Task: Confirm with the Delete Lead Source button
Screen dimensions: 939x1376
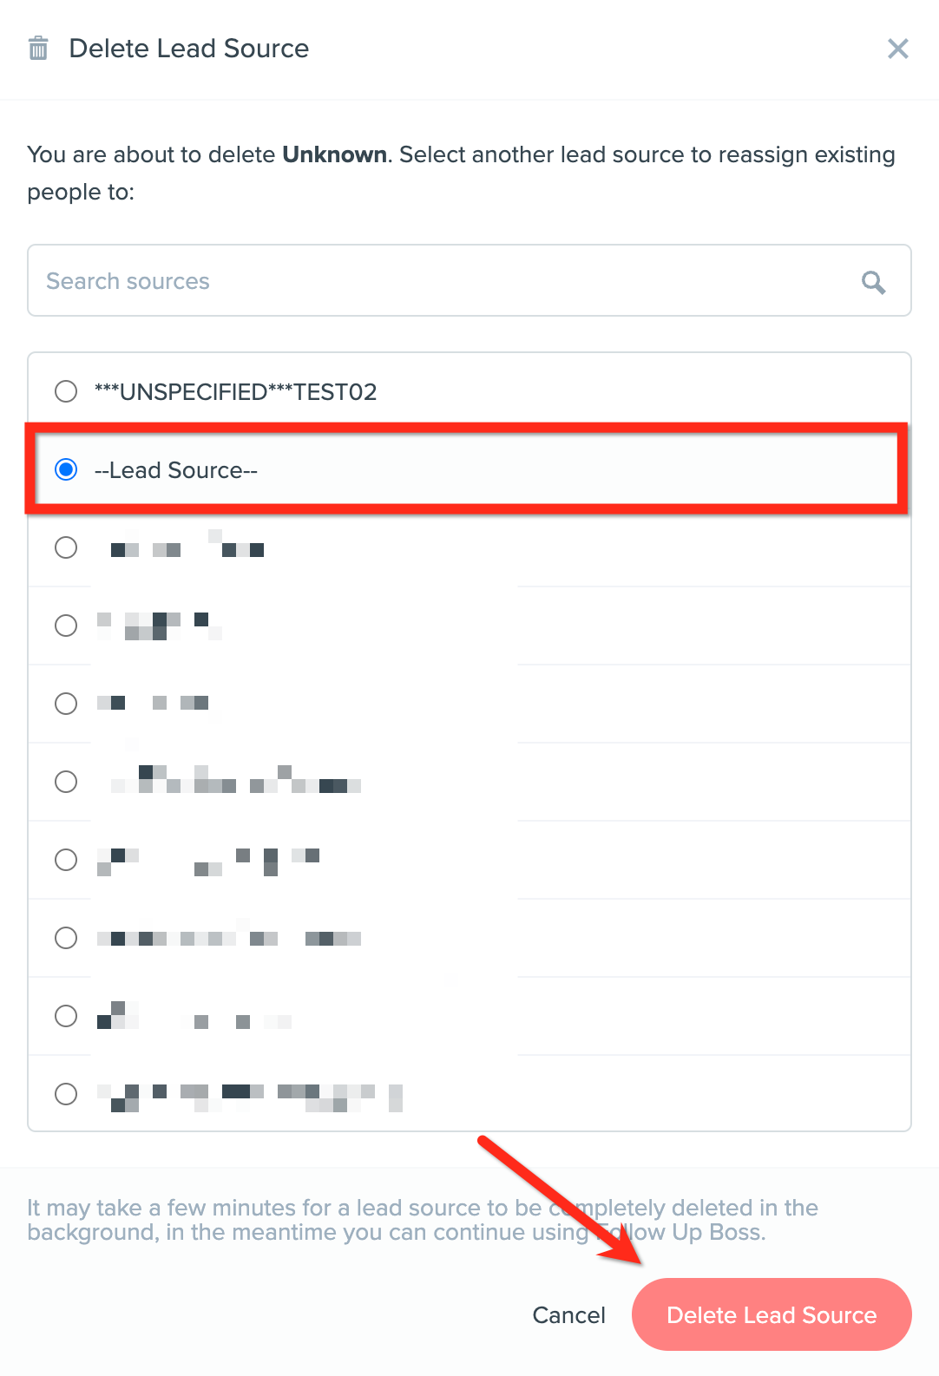Action: coord(772,1314)
